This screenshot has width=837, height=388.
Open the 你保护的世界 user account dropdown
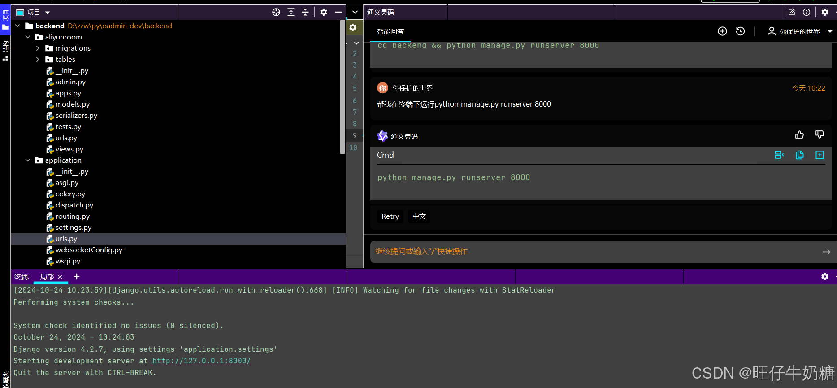(800, 31)
